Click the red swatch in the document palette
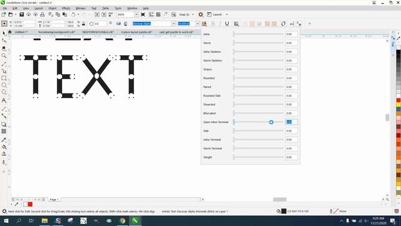The height and width of the screenshot is (226, 401). tap(30, 204)
